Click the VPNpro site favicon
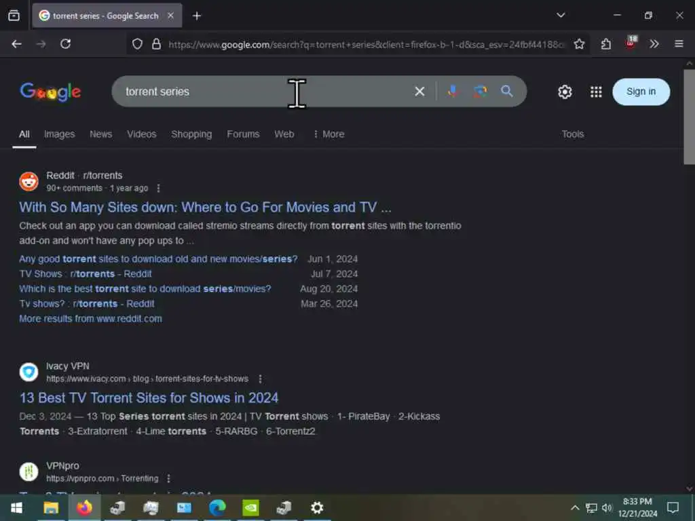The height and width of the screenshot is (521, 695). tap(29, 472)
